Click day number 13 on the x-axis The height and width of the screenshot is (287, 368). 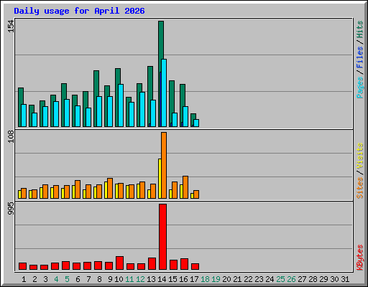tap(151, 279)
